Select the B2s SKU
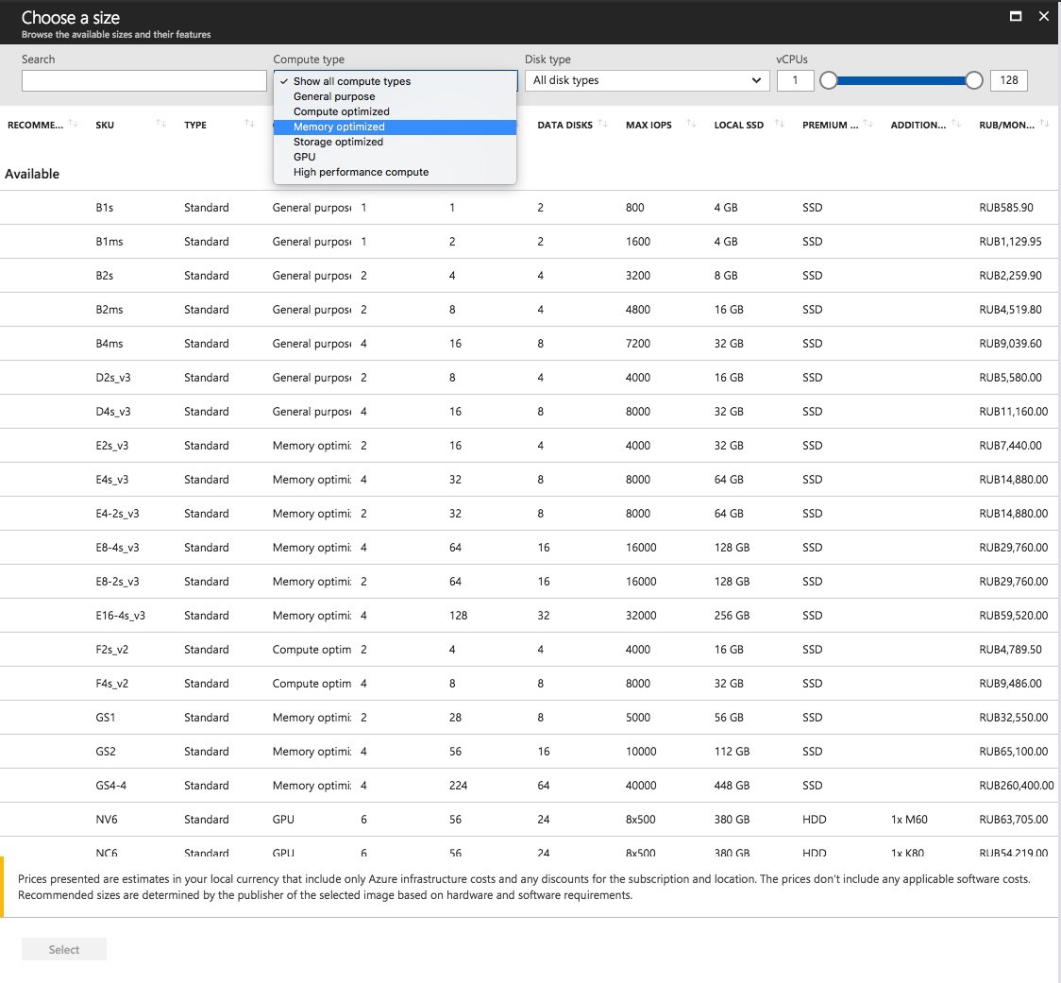The height and width of the screenshot is (983, 1061). pos(104,276)
